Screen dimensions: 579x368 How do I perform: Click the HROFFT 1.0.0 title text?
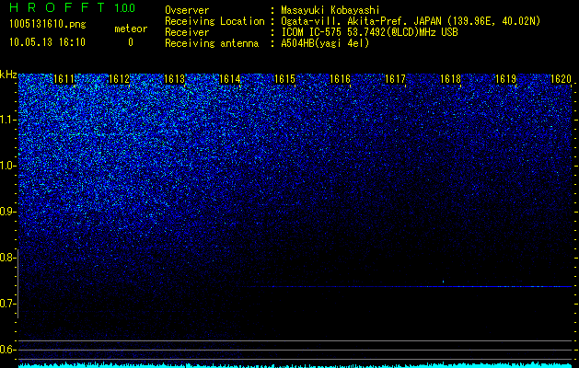coord(72,7)
